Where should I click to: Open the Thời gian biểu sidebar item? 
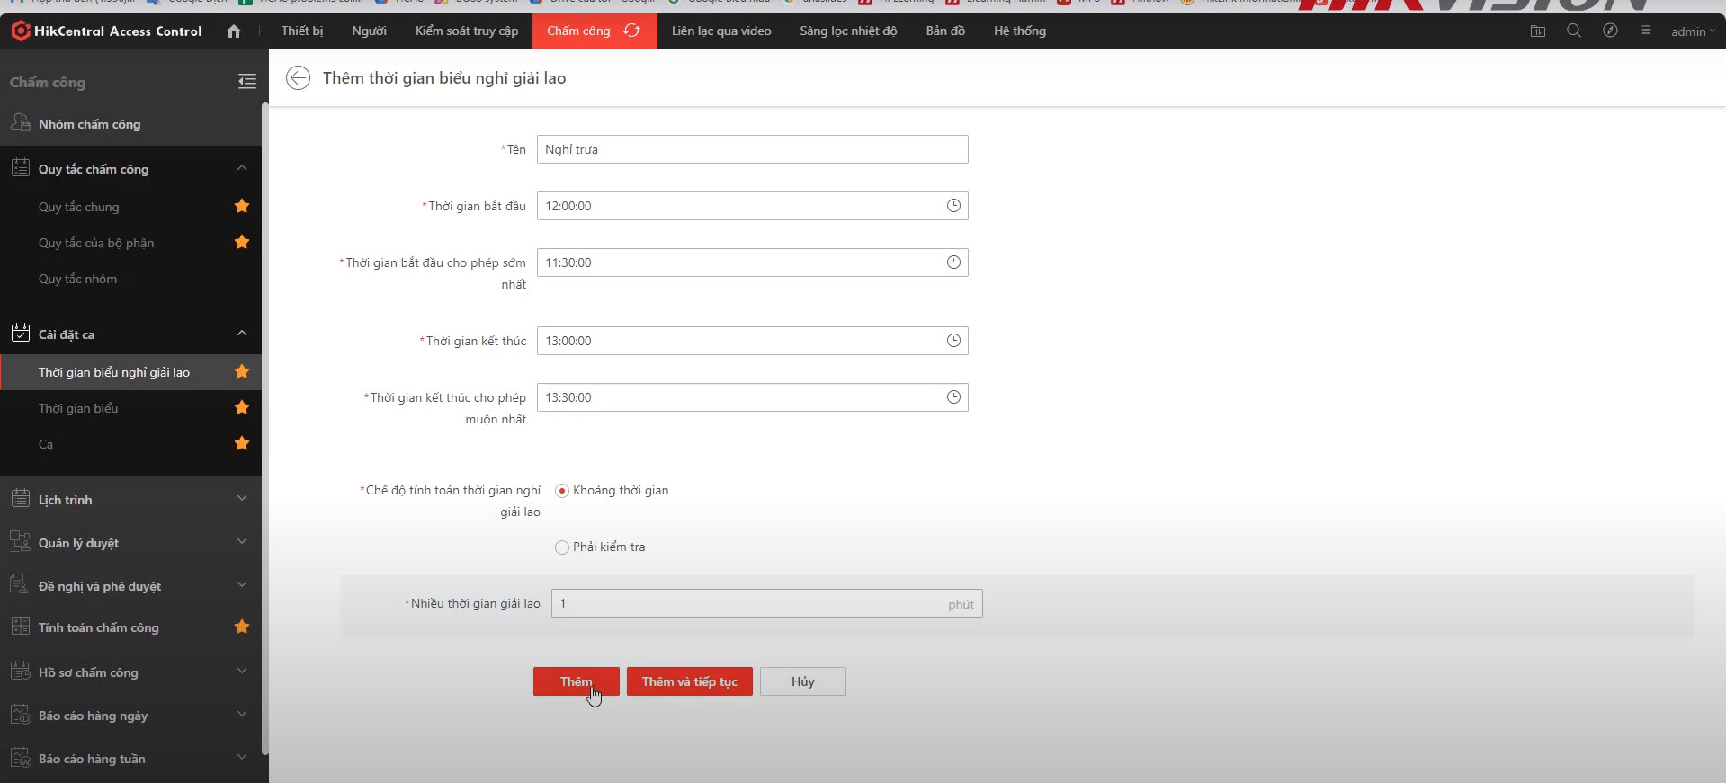click(78, 408)
